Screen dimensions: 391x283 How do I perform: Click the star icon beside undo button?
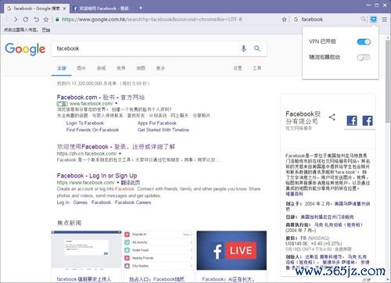(46, 20)
